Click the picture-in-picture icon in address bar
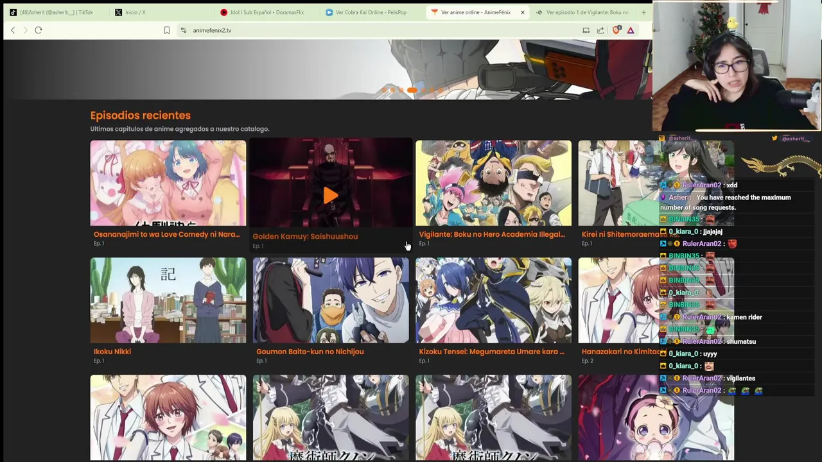822x462 pixels. click(586, 30)
